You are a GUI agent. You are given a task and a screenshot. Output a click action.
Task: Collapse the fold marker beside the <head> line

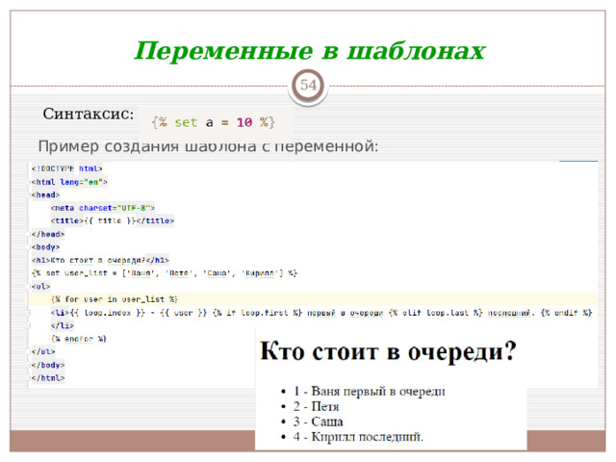pos(28,195)
